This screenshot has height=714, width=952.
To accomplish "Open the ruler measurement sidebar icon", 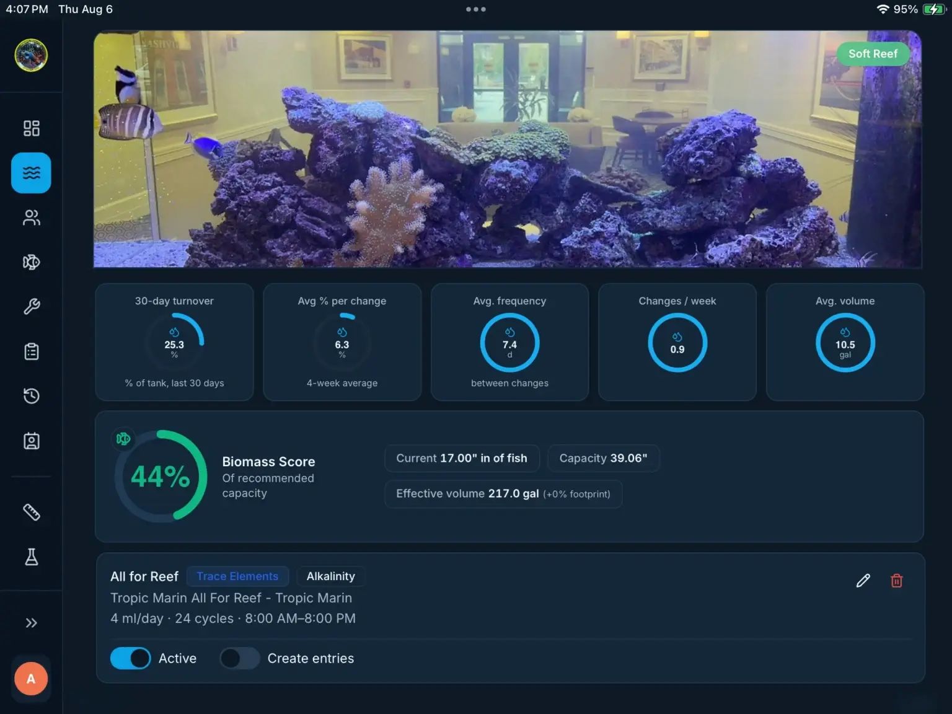I will [x=31, y=513].
